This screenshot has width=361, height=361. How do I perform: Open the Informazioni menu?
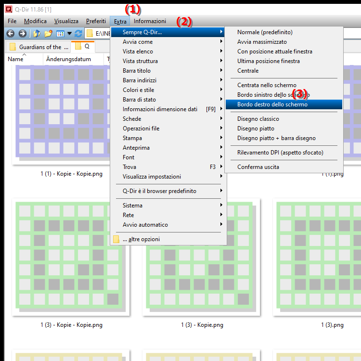pos(150,21)
